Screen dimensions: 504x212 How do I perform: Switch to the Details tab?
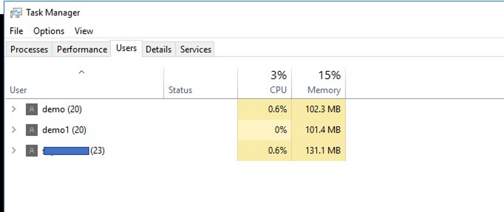pyautogui.click(x=158, y=49)
